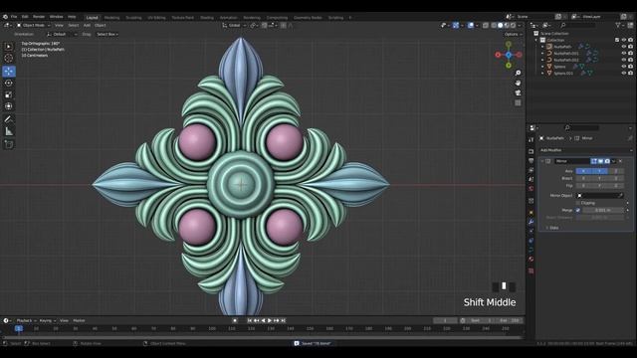Hide NurbsPath.001 via eye icon

pyautogui.click(x=624, y=53)
